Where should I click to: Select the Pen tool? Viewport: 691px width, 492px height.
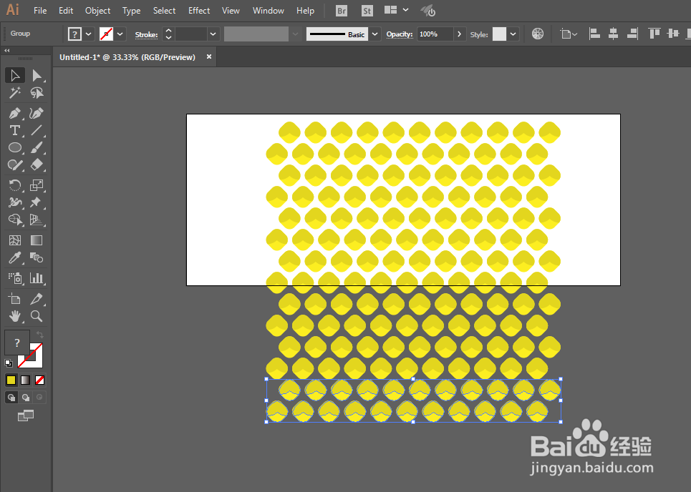(15, 114)
